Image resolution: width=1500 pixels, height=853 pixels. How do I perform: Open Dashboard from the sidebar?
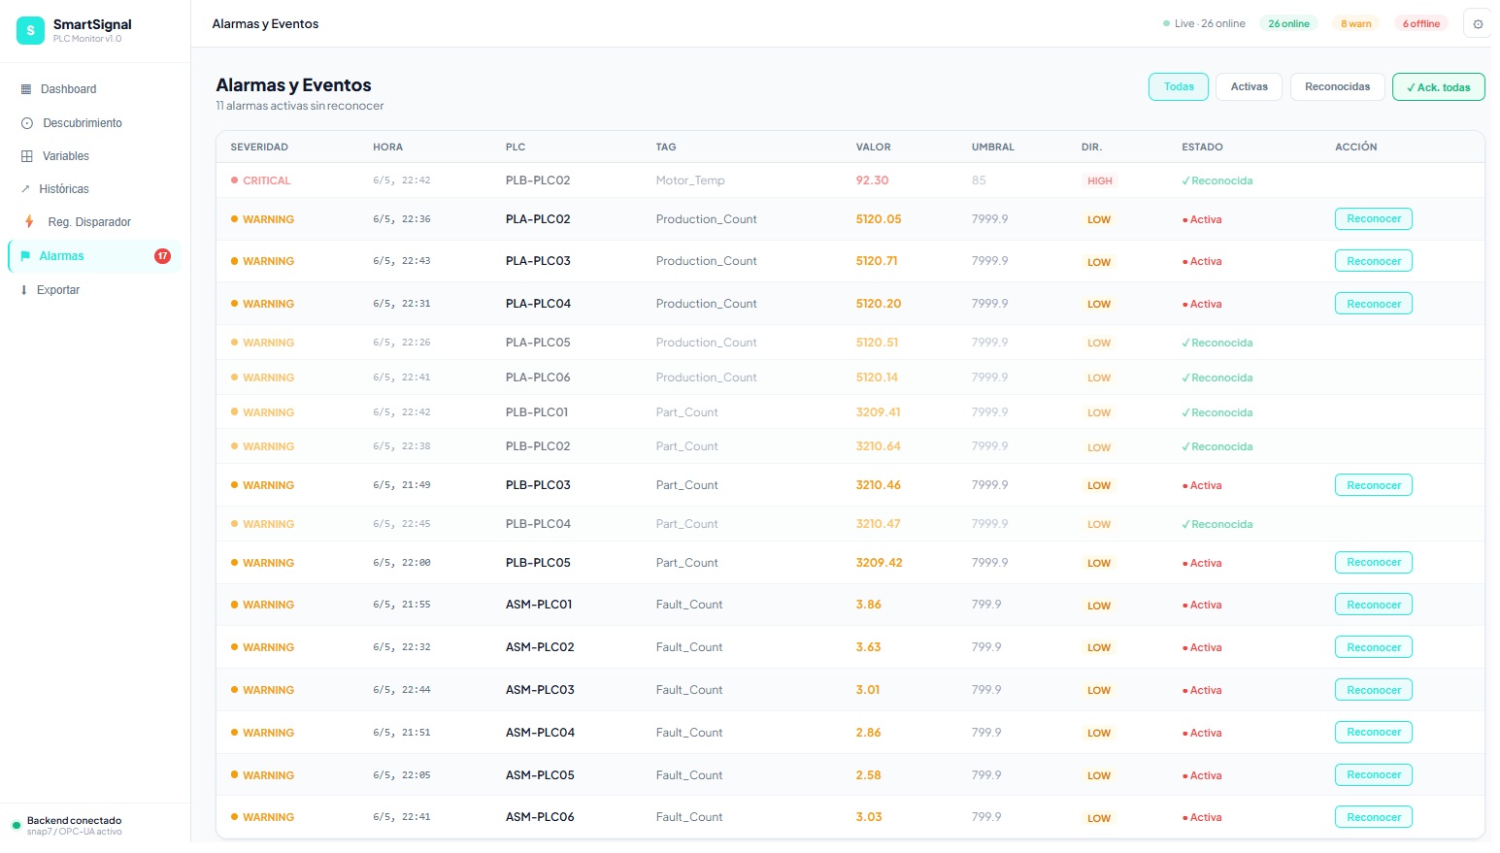[95, 89]
